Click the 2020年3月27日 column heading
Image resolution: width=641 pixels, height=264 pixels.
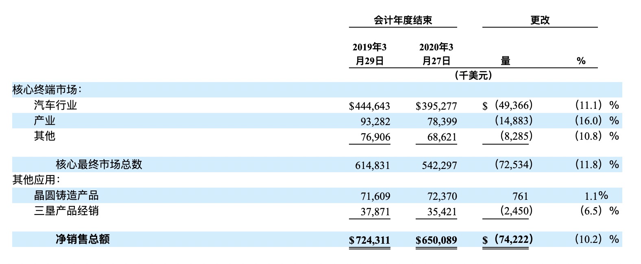(x=436, y=54)
